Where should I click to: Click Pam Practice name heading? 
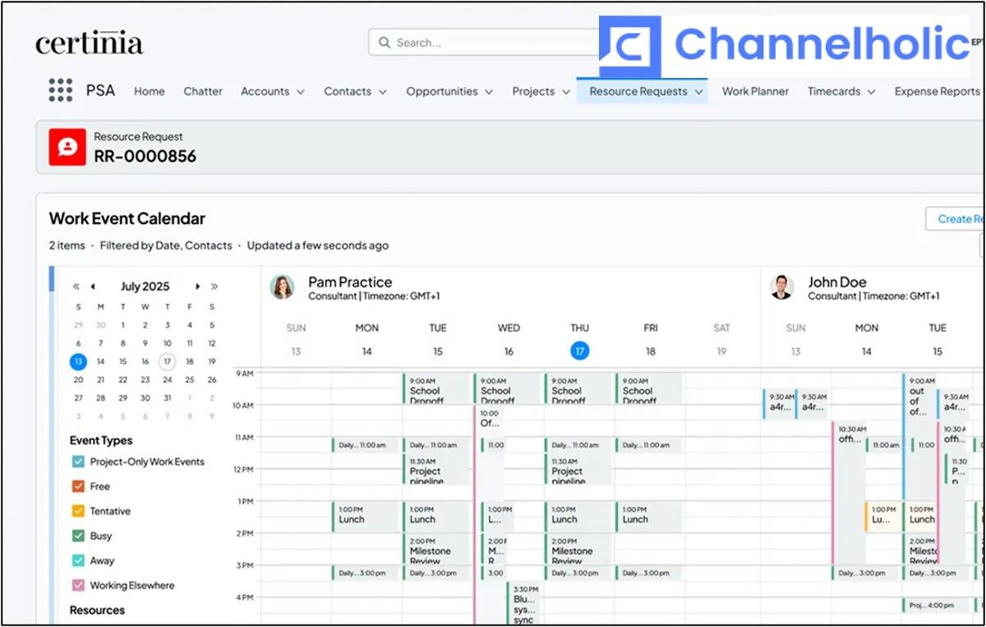(350, 281)
